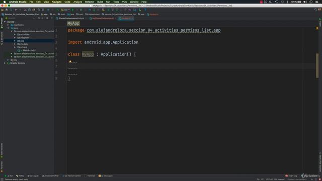The image size is (322, 181).
Task: Open the Terminal tool window
Action: [x=90, y=176]
